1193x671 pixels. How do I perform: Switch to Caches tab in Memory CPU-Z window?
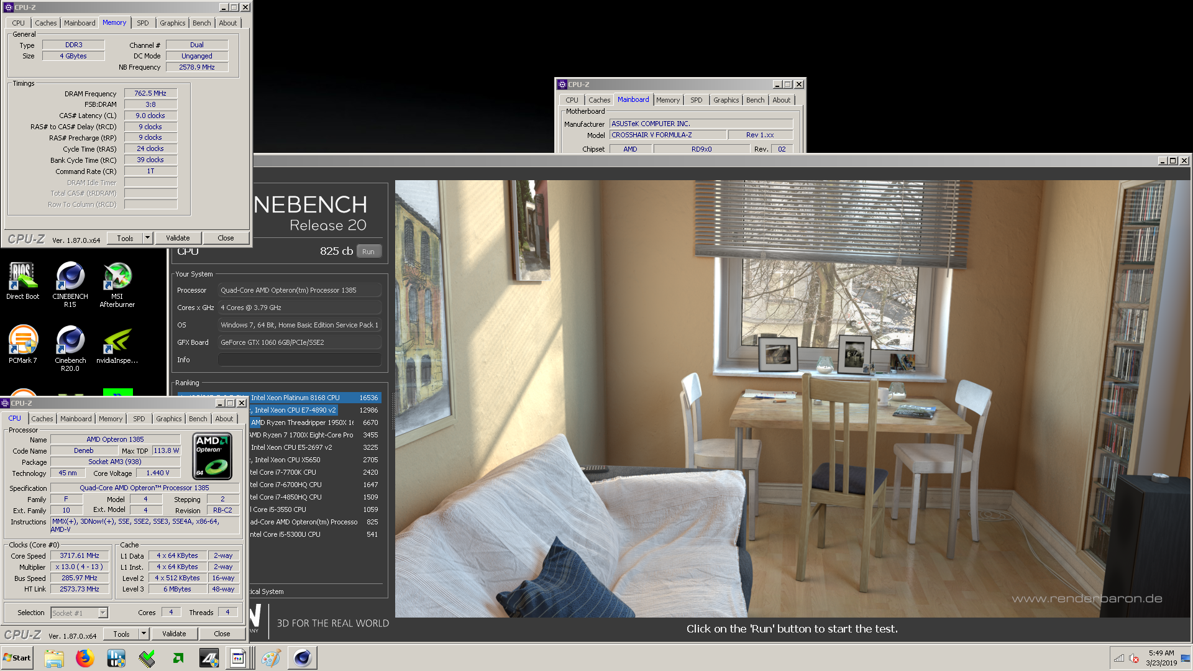click(46, 23)
